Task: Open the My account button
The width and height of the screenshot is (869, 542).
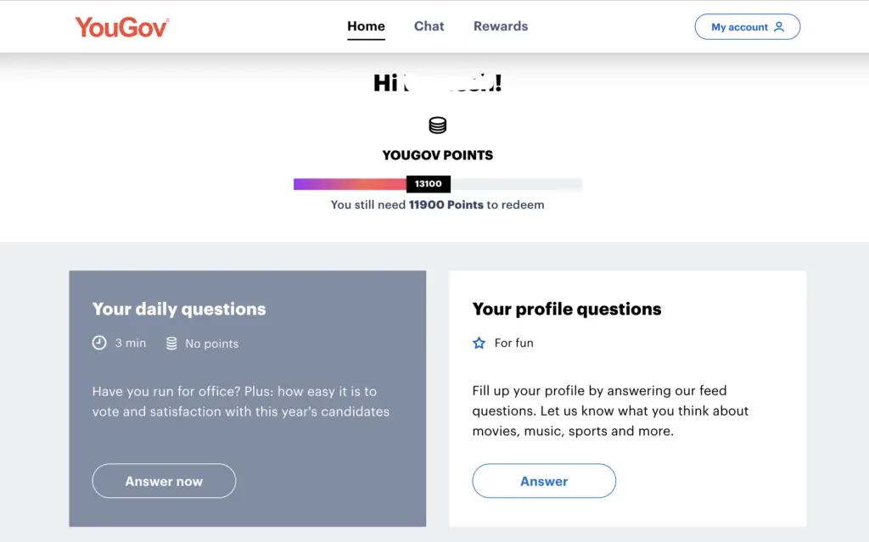Action: (x=747, y=26)
